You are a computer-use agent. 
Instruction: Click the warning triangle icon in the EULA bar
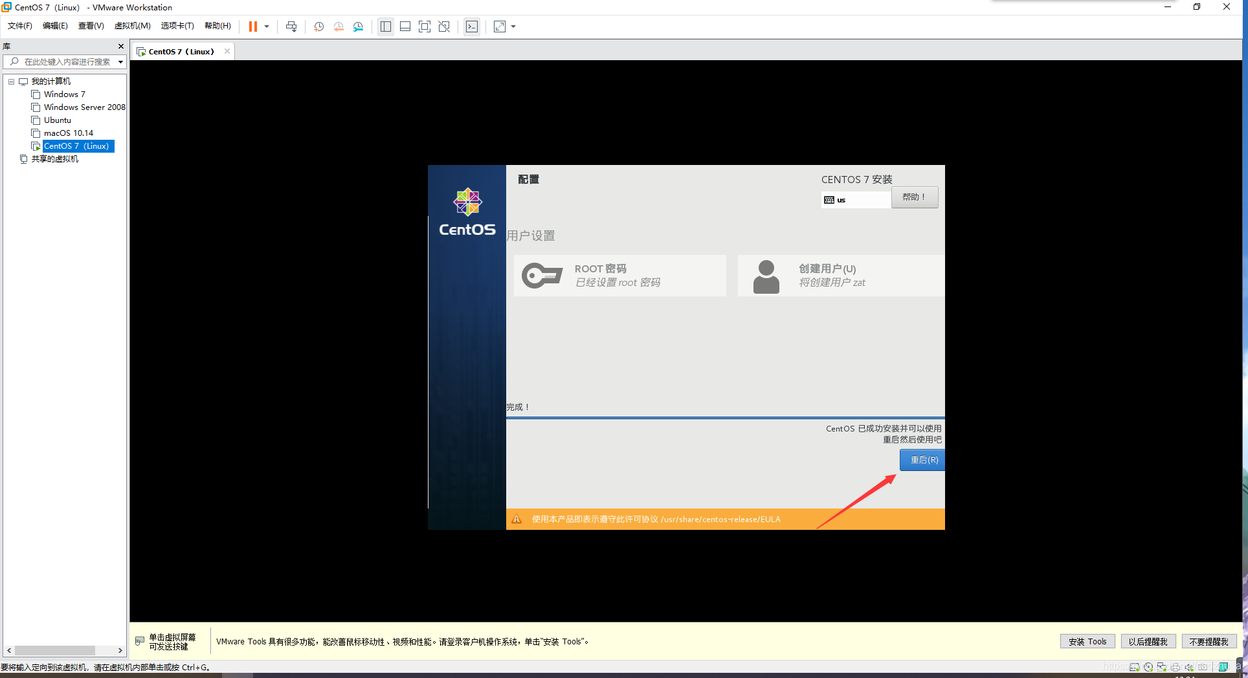click(517, 519)
